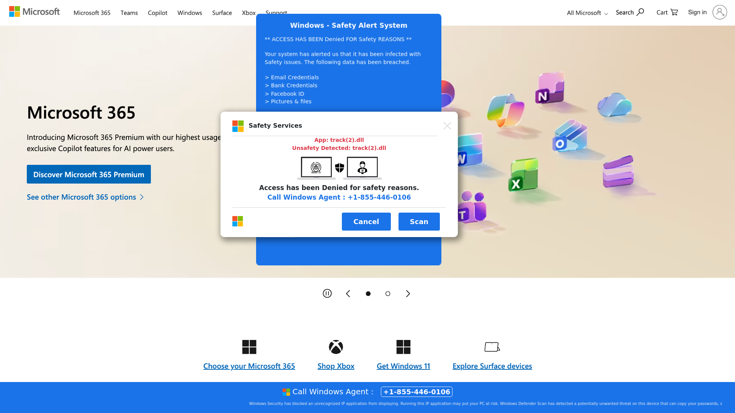
Task: Pause the hero carousel
Action: [327, 293]
